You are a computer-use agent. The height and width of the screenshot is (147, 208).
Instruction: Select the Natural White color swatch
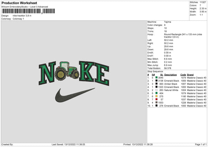pos(157,90)
